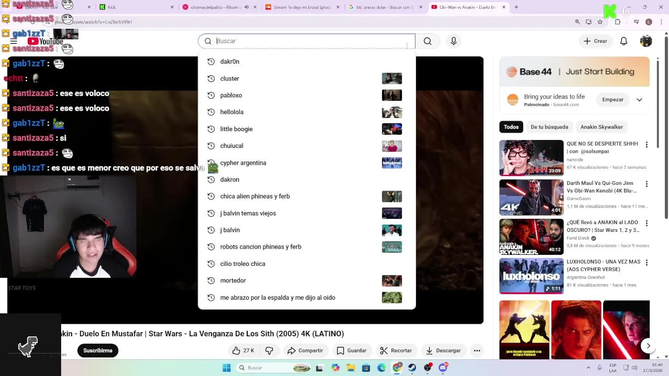Viewport: 669px width, 376px height.
Task: Click the Compartir button
Action: tap(305, 350)
